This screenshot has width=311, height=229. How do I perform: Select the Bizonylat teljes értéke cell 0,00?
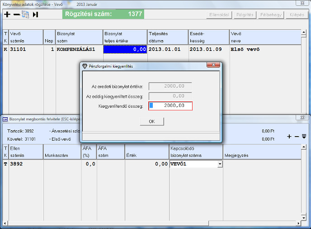point(125,50)
